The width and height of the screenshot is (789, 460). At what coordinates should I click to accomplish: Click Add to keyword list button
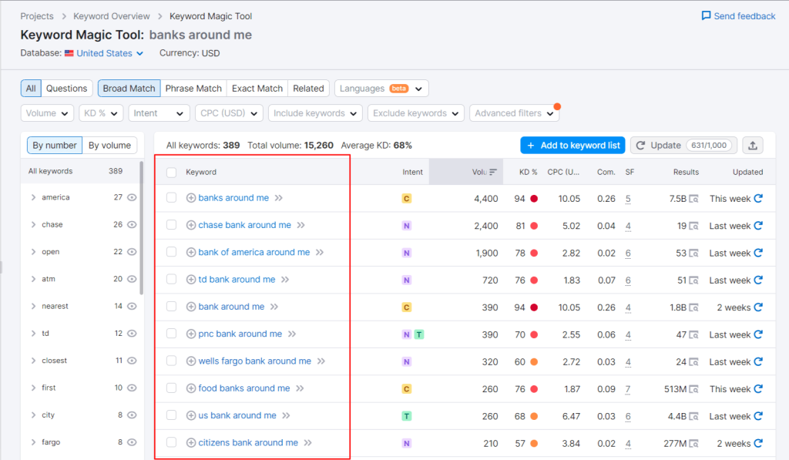(x=572, y=146)
